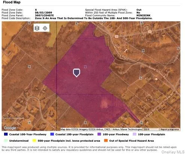Viewport: 185px width, 154px height.
Task: Click the Millsburg Rd road label
Action: pyautogui.click(x=119, y=52)
